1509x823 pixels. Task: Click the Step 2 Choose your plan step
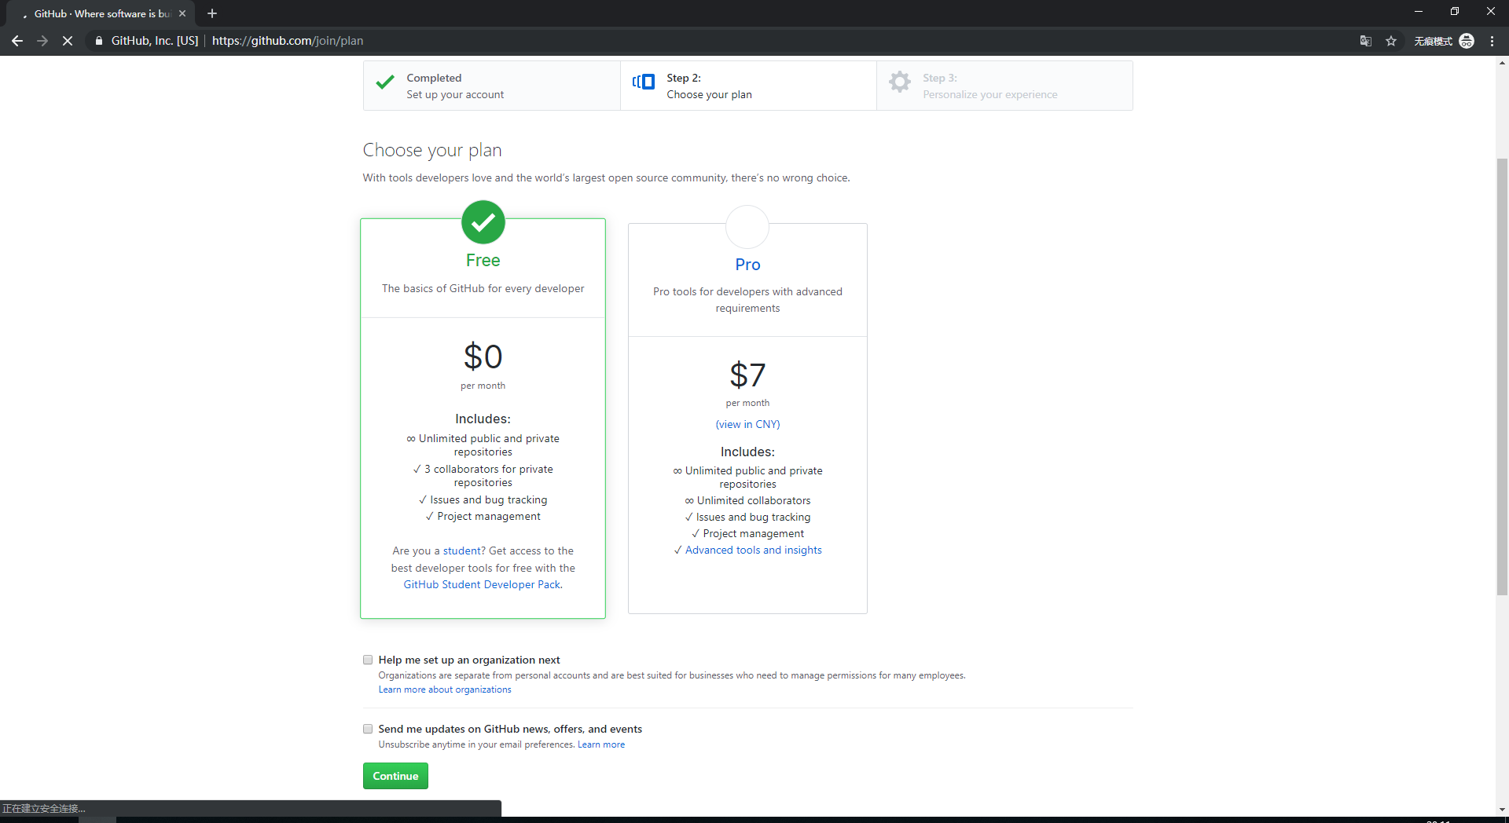click(748, 86)
